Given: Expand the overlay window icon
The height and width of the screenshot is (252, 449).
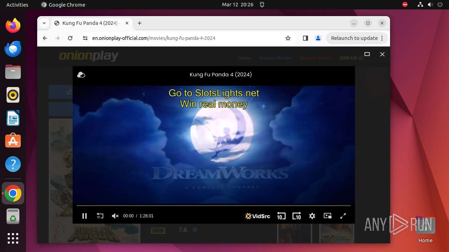Looking at the screenshot, I should (367, 54).
